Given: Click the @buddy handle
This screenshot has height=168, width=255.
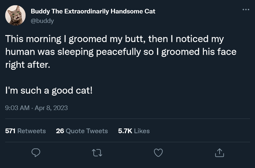Looking at the screenshot, I should [x=42, y=21].
